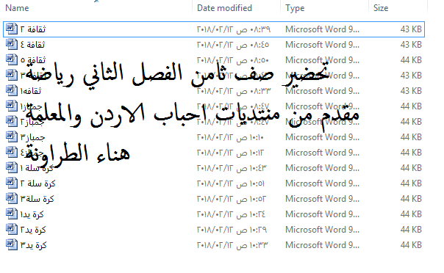444x273 pixels.
Task: Select the file named كرة يد٣
Action: click(33, 244)
